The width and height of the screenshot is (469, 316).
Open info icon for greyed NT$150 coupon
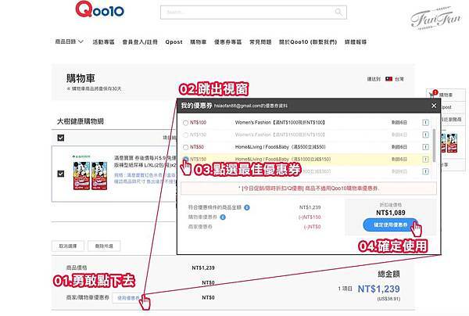425,135
